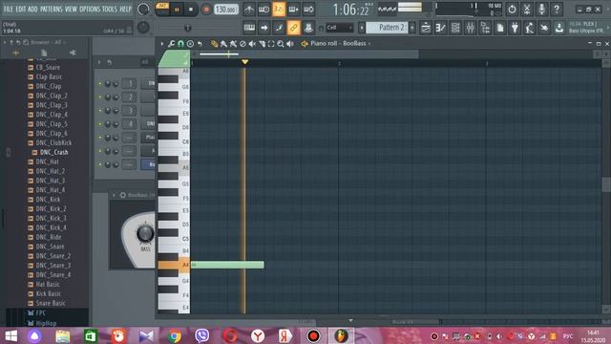Open the Pattern 2 selector
The image size is (611, 344).
[388, 28]
